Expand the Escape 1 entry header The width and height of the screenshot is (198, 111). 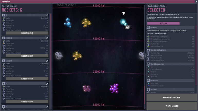coord(25,61)
